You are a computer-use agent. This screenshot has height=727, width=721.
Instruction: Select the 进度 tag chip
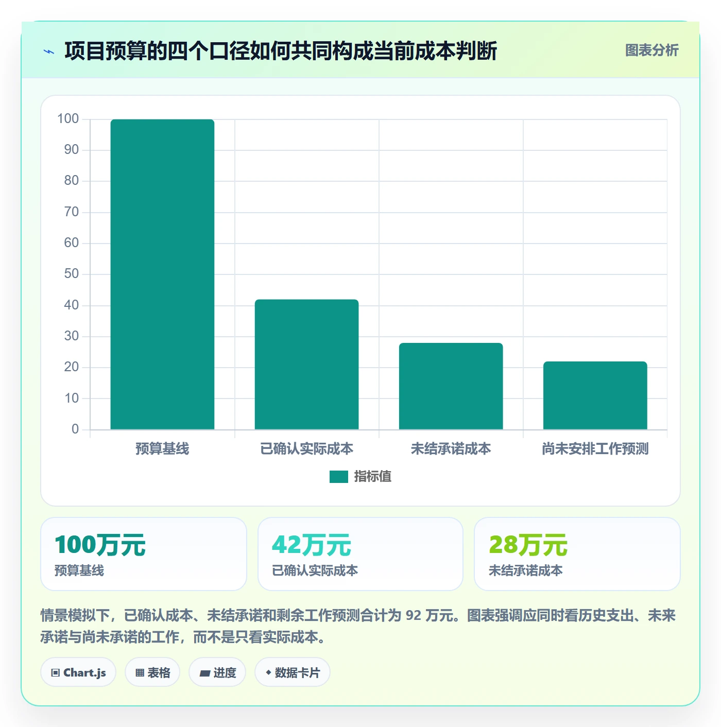217,672
